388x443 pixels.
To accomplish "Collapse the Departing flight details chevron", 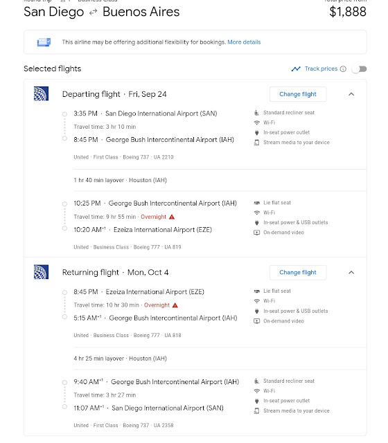I will click(x=351, y=94).
